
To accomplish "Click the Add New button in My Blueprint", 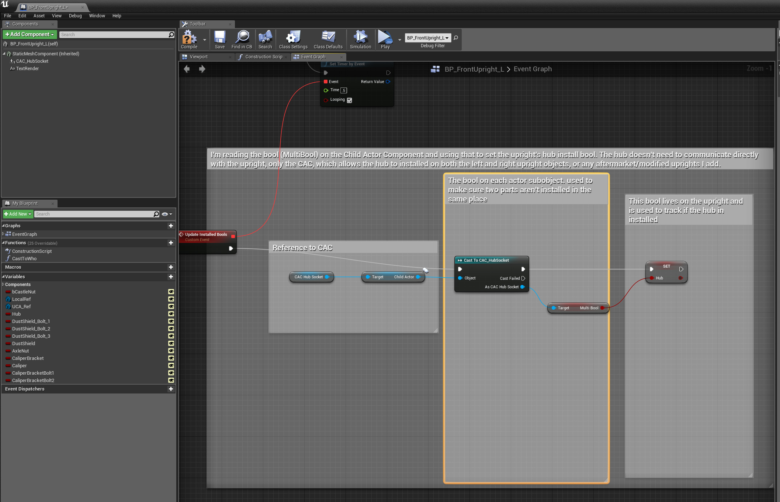I will point(17,214).
